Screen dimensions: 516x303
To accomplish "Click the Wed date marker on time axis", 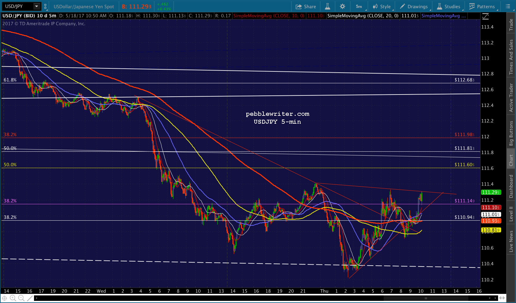I will 101,291.
